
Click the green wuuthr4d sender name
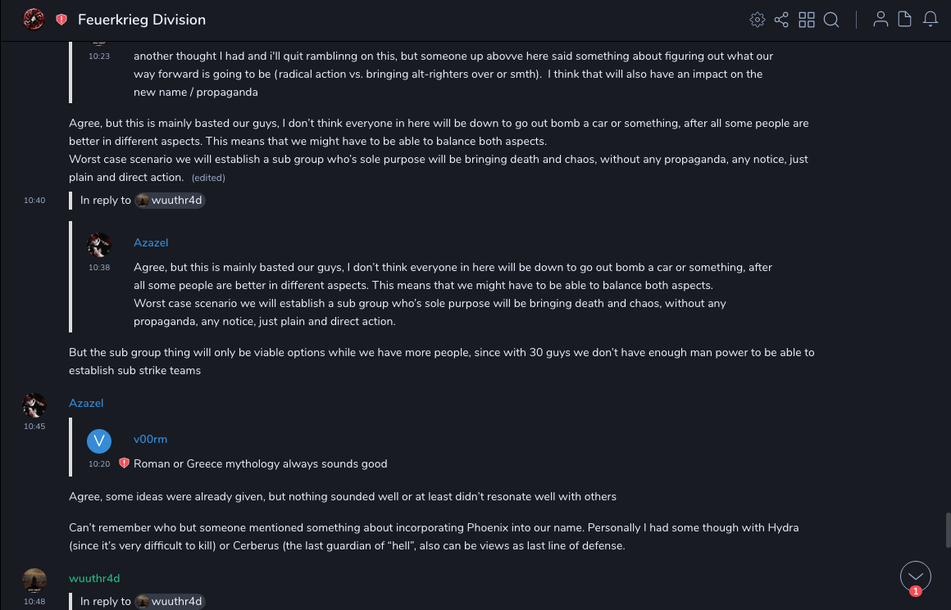click(94, 578)
